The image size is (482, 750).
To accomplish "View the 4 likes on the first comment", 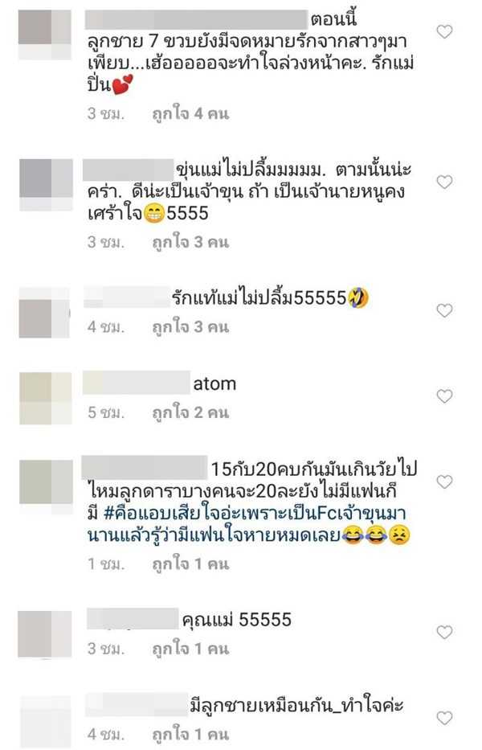I will (x=190, y=114).
